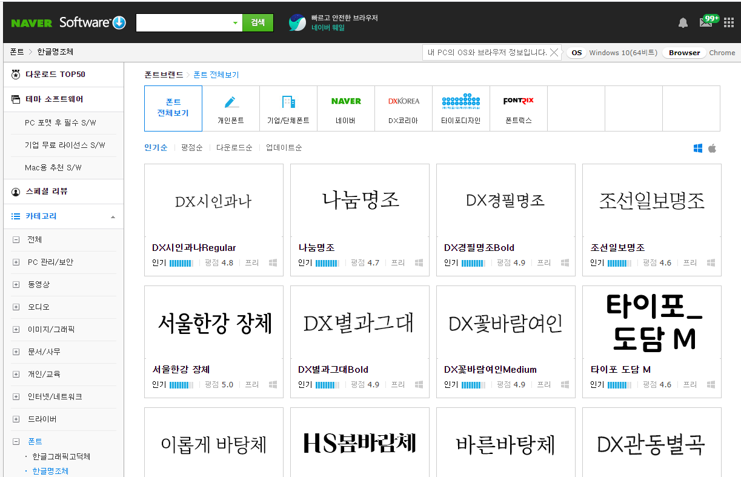Viewport: 741px width, 477px height.
Task: Click the Naver Whale browser icon
Action: pyautogui.click(x=297, y=22)
